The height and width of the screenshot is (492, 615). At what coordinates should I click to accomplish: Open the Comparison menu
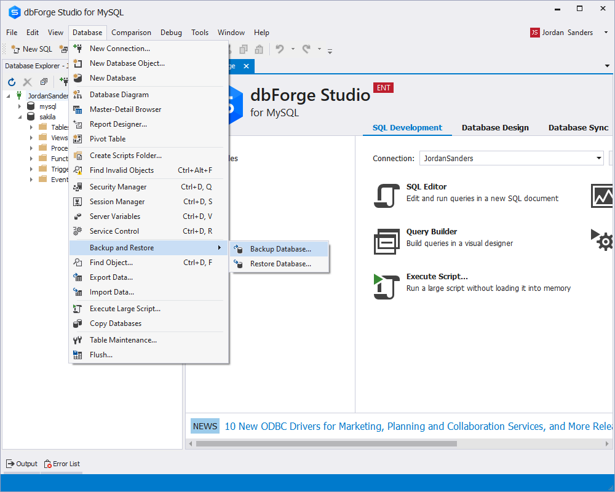pyautogui.click(x=131, y=33)
